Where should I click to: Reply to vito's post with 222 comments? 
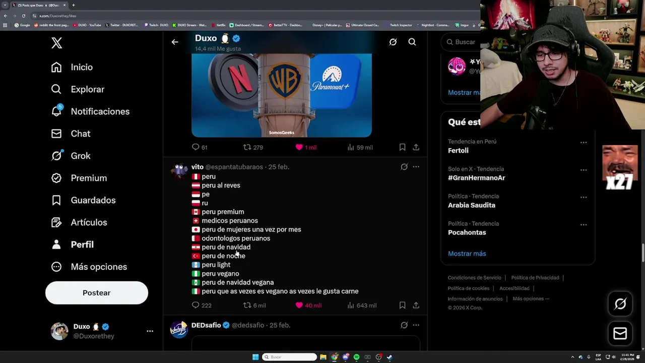[202, 306]
